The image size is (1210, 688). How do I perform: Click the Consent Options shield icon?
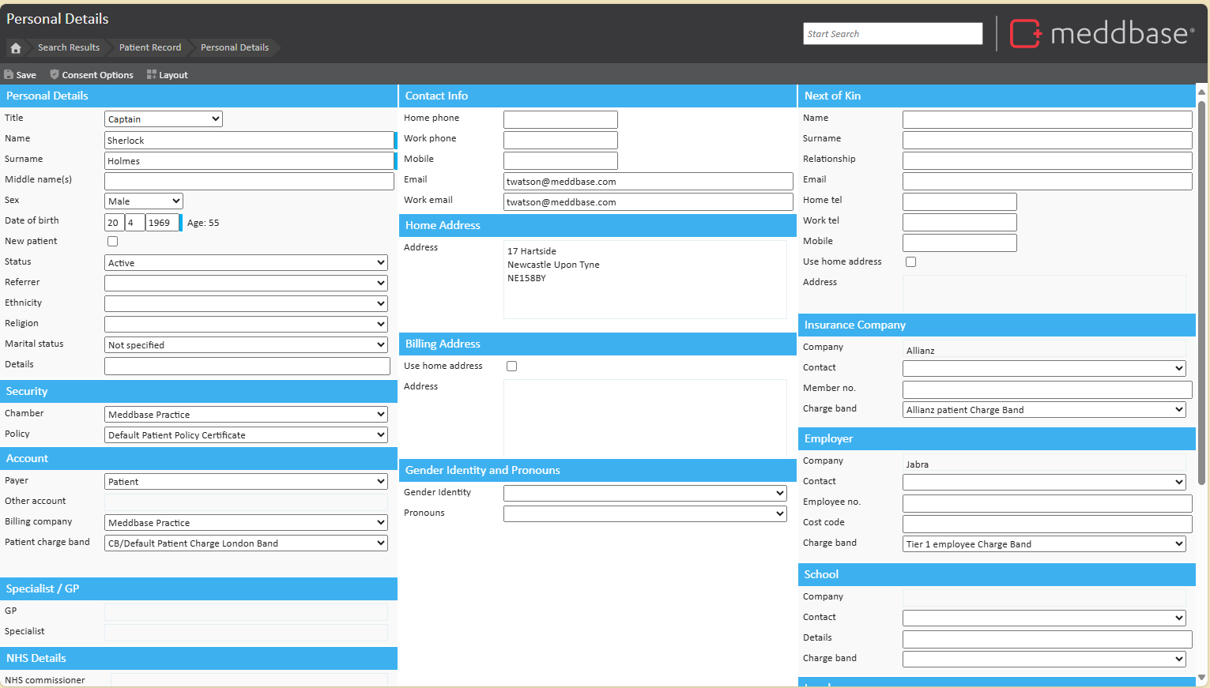pos(55,75)
